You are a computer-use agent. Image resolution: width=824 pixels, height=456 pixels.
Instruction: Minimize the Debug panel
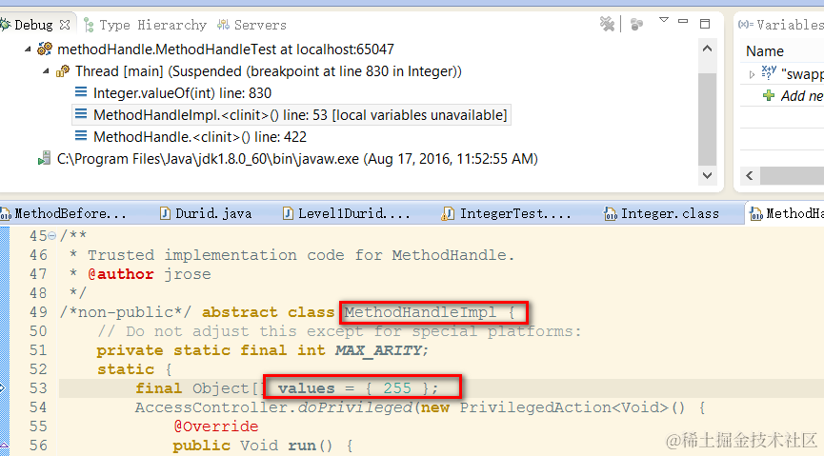pos(683,21)
